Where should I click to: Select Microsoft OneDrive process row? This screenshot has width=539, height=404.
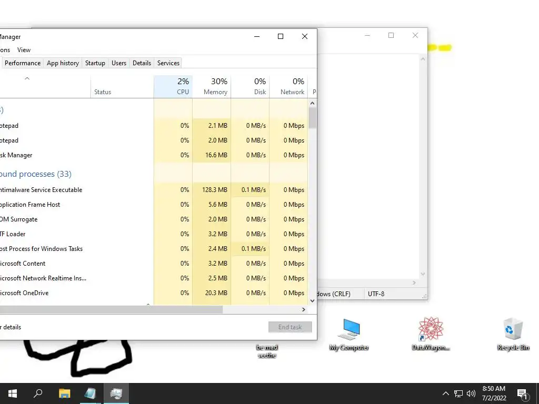click(154, 293)
